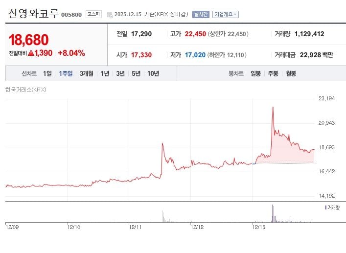Show the 10년 line chart
Viewport: 346px width, 253px height.
(153, 74)
